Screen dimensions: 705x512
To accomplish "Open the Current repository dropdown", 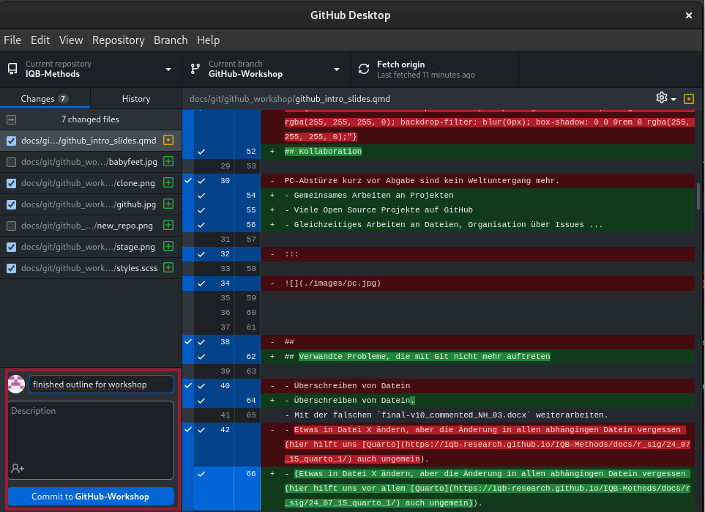I will point(90,70).
